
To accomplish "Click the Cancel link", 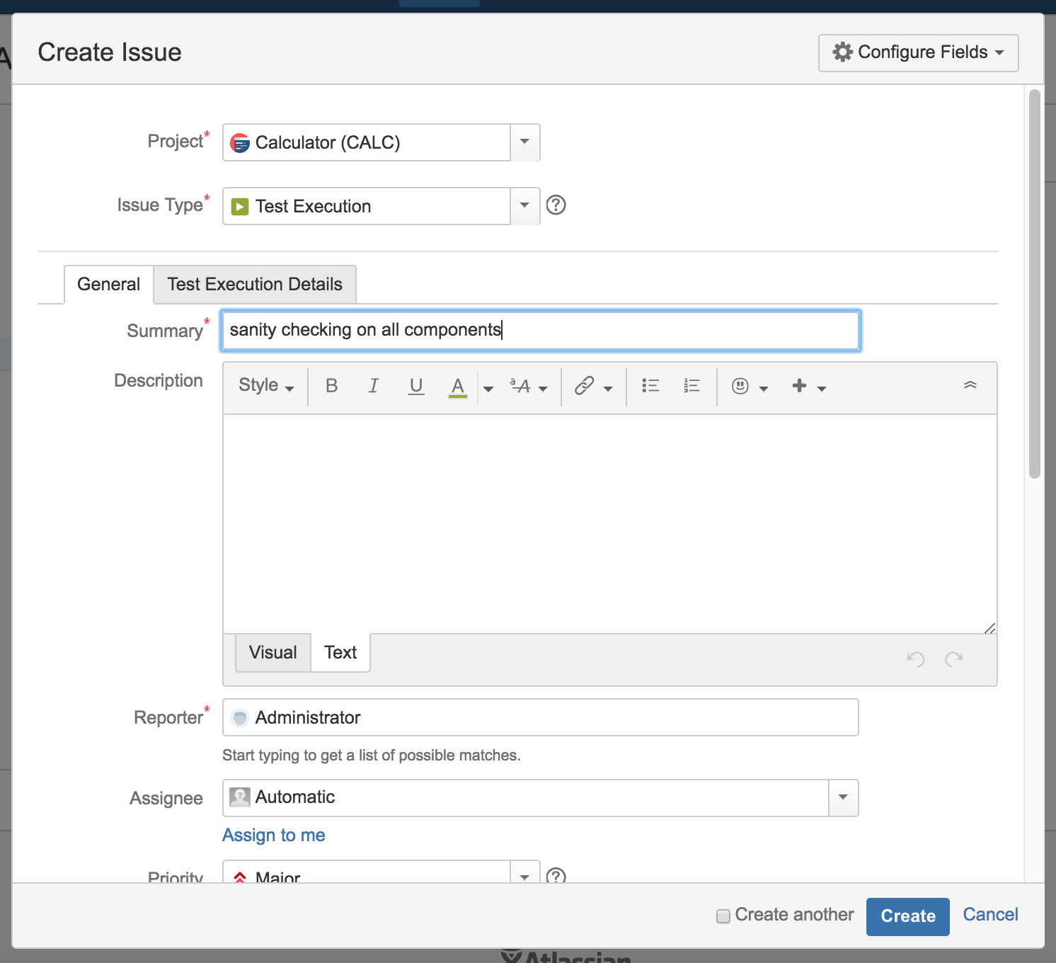I will point(990,915).
